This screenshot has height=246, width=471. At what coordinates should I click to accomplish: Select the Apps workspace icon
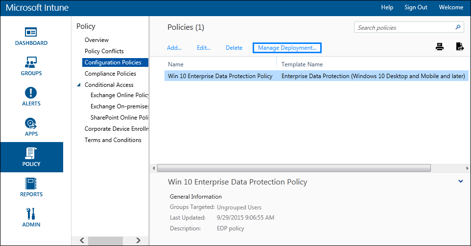pyautogui.click(x=31, y=123)
